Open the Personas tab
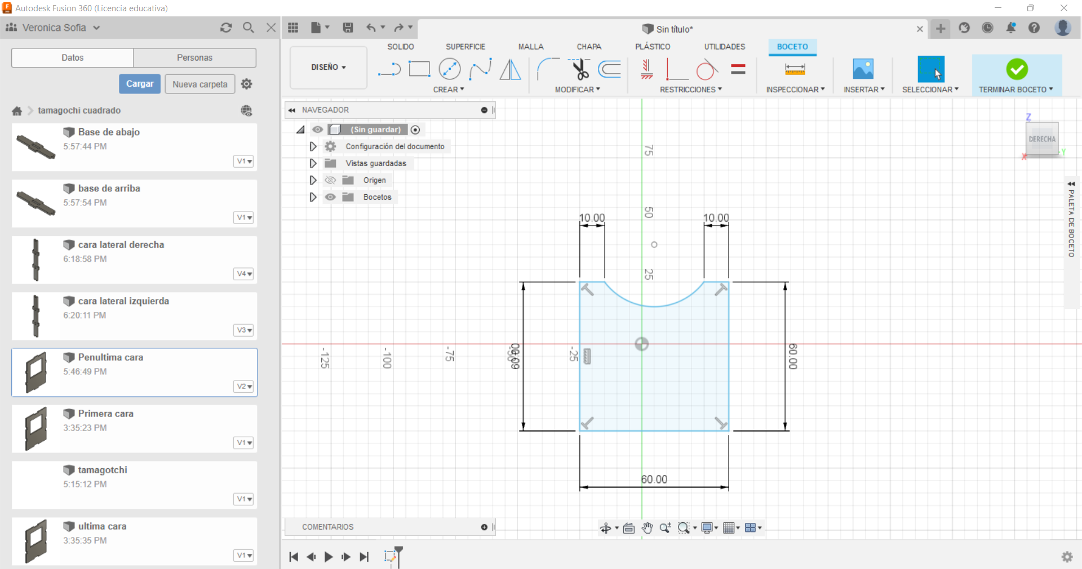1082x569 pixels. [x=195, y=57]
